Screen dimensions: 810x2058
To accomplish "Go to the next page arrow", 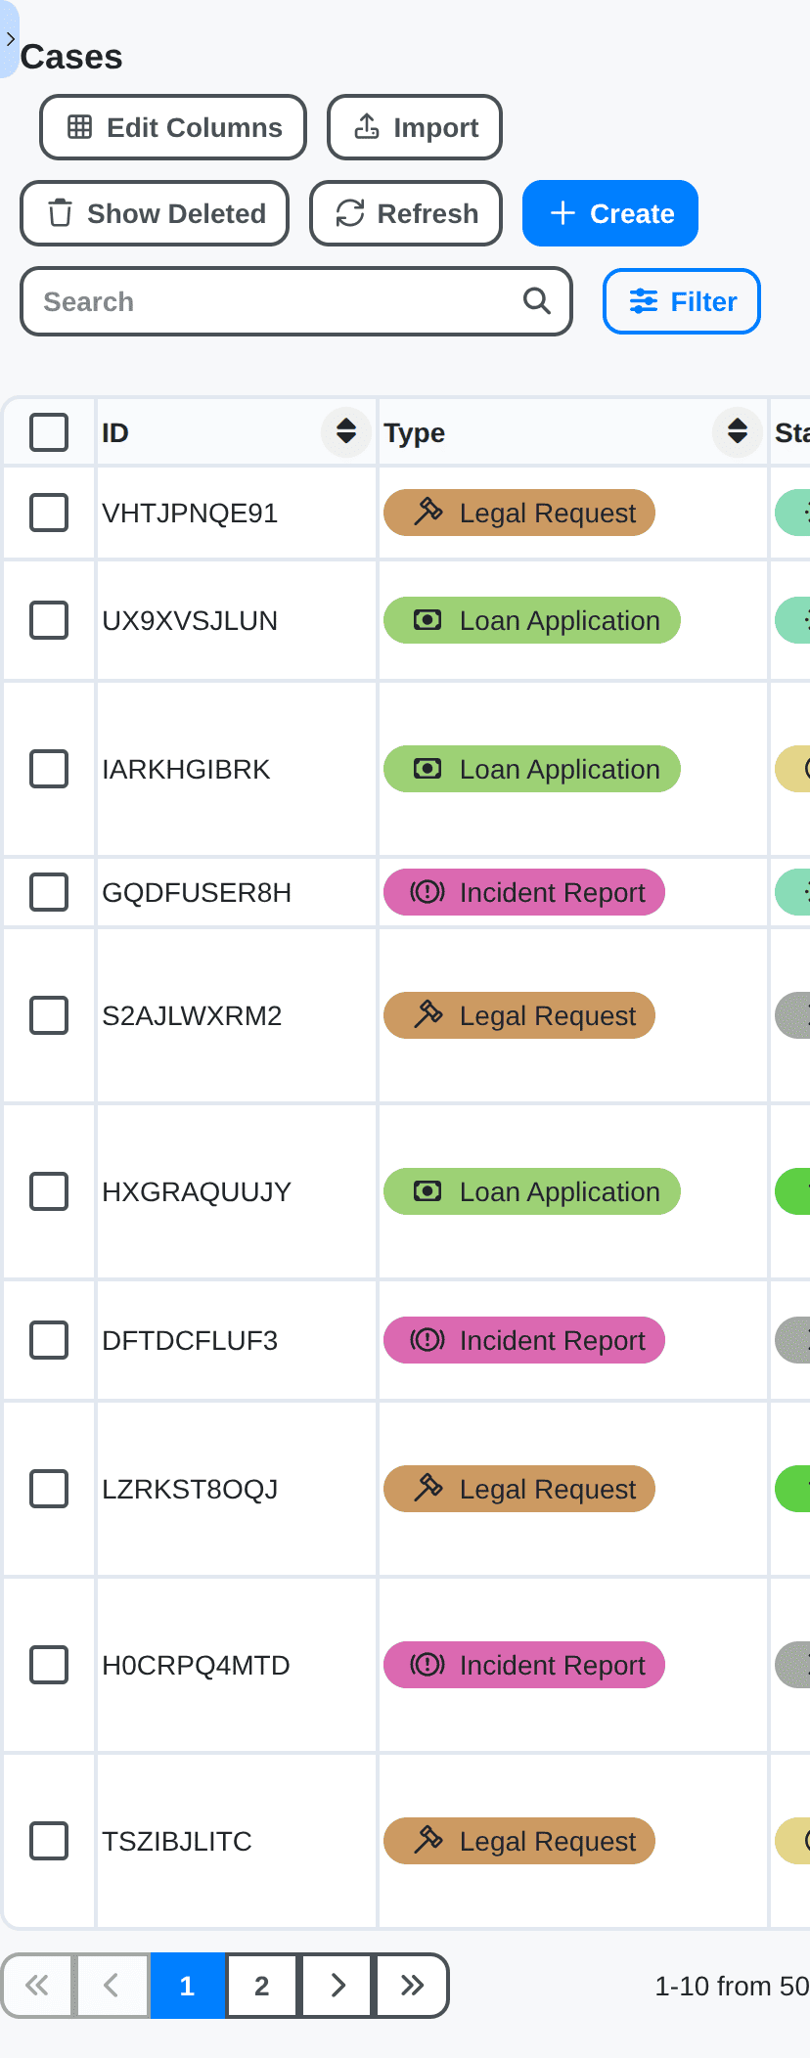I will (x=337, y=1986).
